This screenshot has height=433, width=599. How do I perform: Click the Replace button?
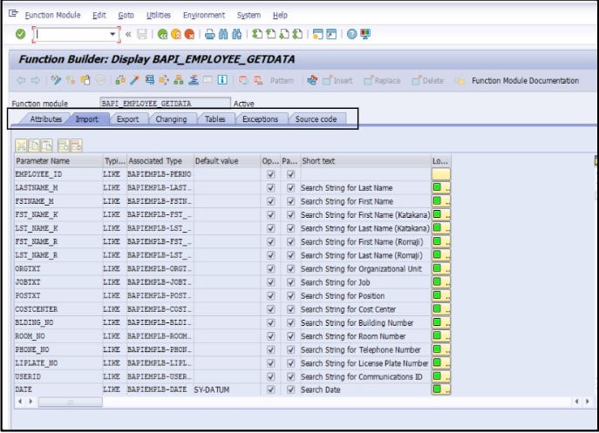pos(382,80)
